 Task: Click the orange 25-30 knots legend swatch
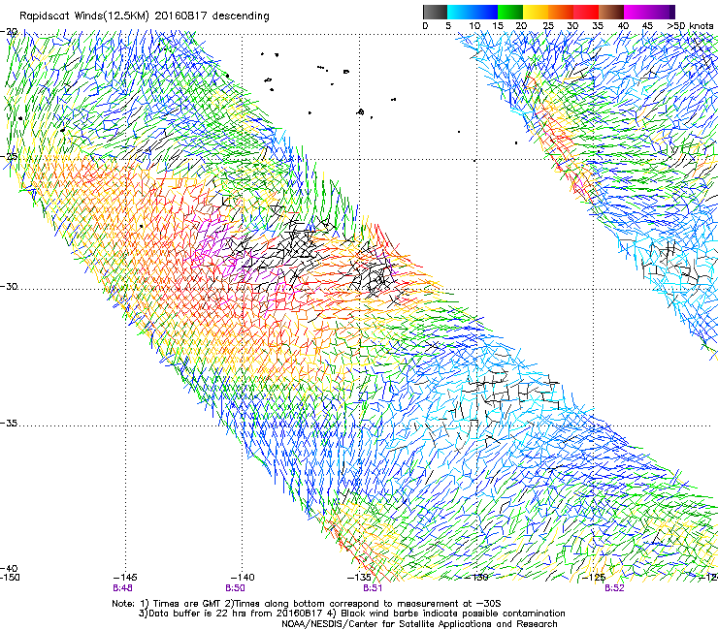click(x=561, y=12)
